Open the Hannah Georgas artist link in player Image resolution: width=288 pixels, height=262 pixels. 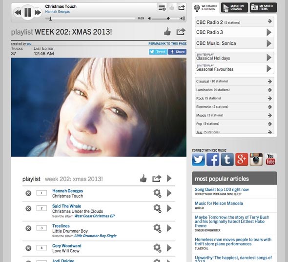58,12
